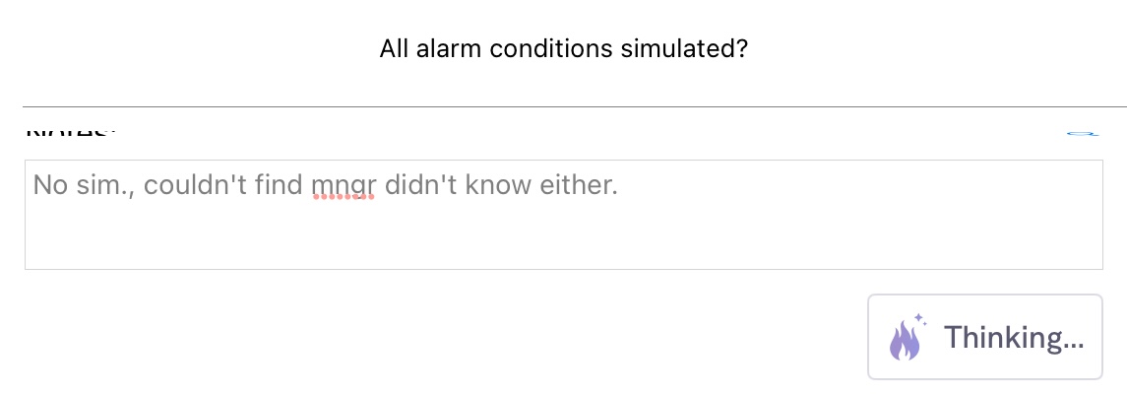Click the "Thinking..." label text
1127x394 pixels.
(1014, 337)
